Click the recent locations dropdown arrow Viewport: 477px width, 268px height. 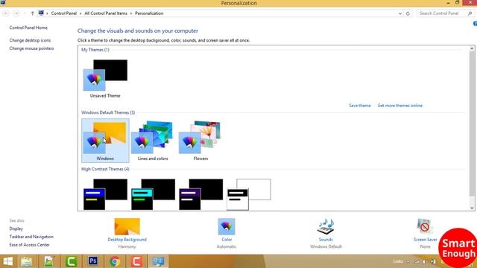[25, 13]
